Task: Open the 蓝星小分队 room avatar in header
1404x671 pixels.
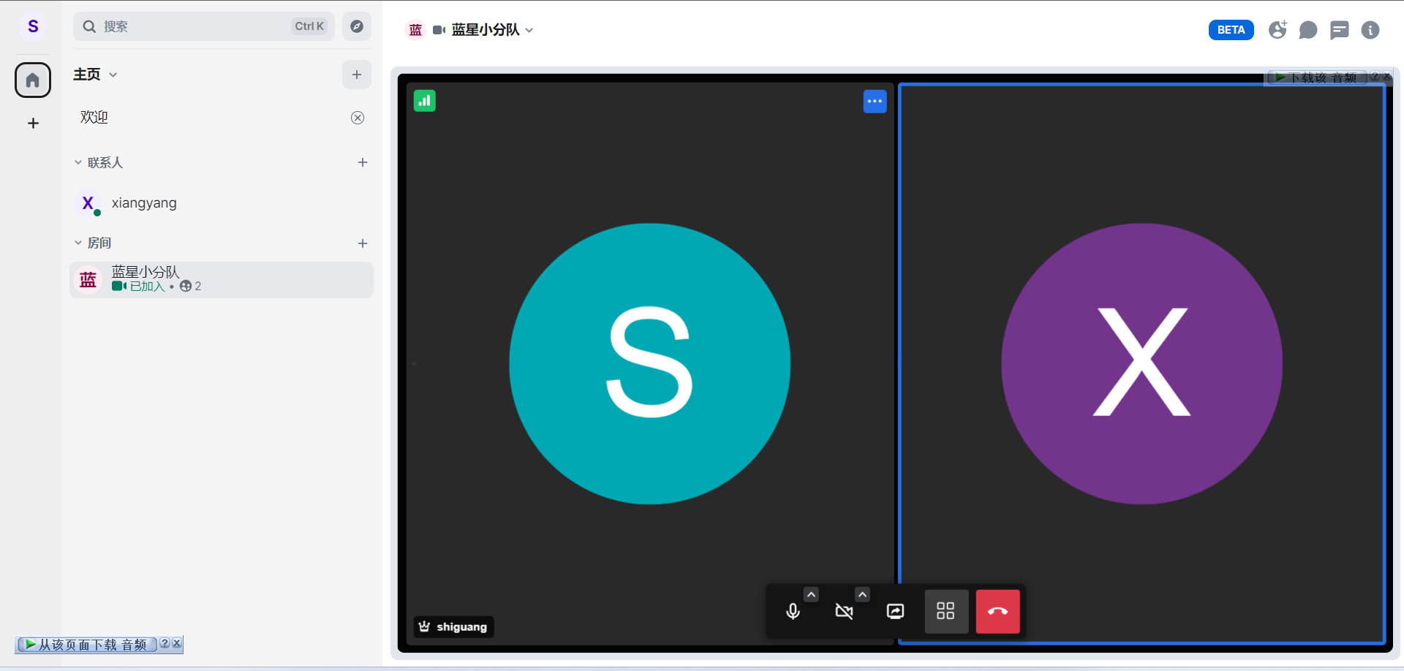Action: 415,30
